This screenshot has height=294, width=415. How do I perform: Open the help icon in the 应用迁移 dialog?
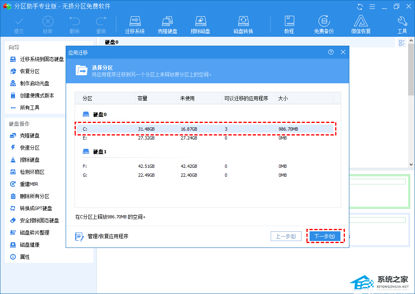(x=331, y=52)
